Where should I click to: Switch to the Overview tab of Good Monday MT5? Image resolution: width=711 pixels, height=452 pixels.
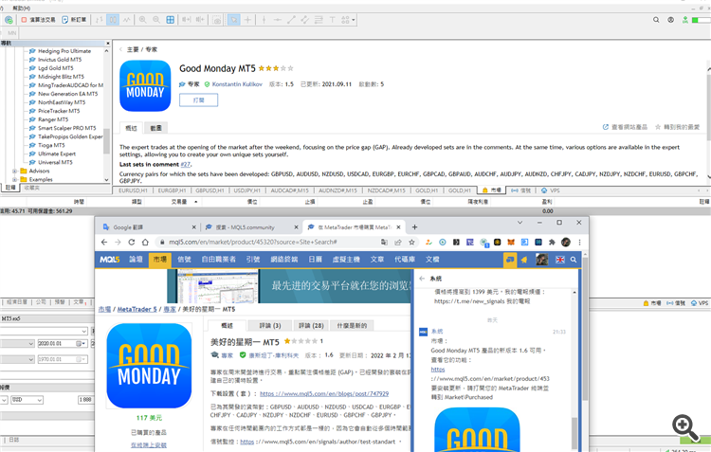(x=131, y=128)
